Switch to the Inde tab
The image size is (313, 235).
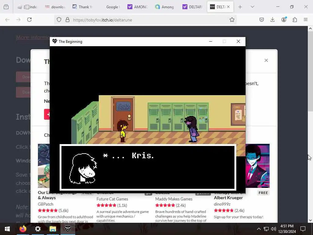27,7
